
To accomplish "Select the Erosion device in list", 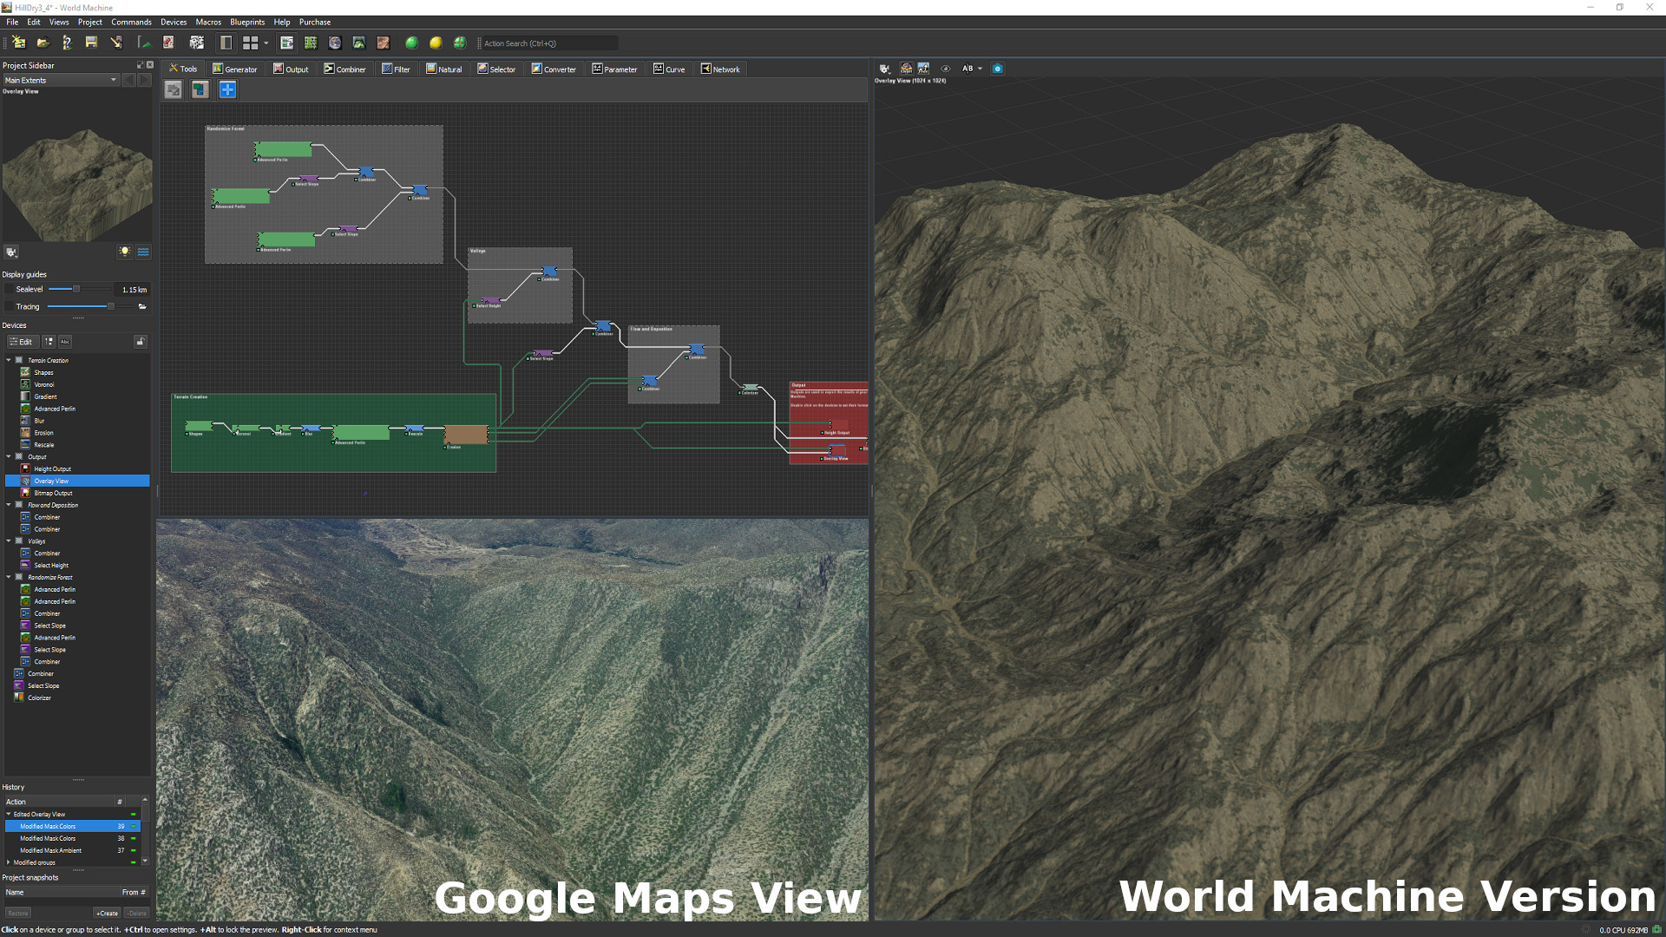I will [x=43, y=433].
